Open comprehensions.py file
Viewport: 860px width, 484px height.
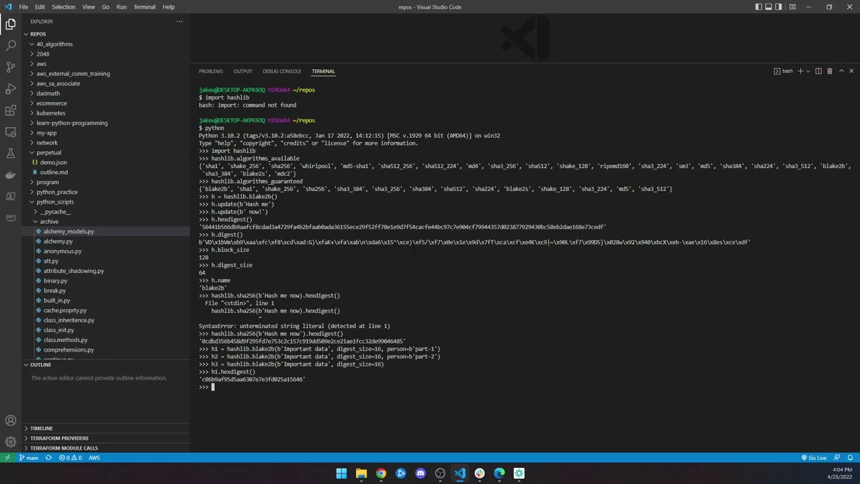pyautogui.click(x=69, y=350)
